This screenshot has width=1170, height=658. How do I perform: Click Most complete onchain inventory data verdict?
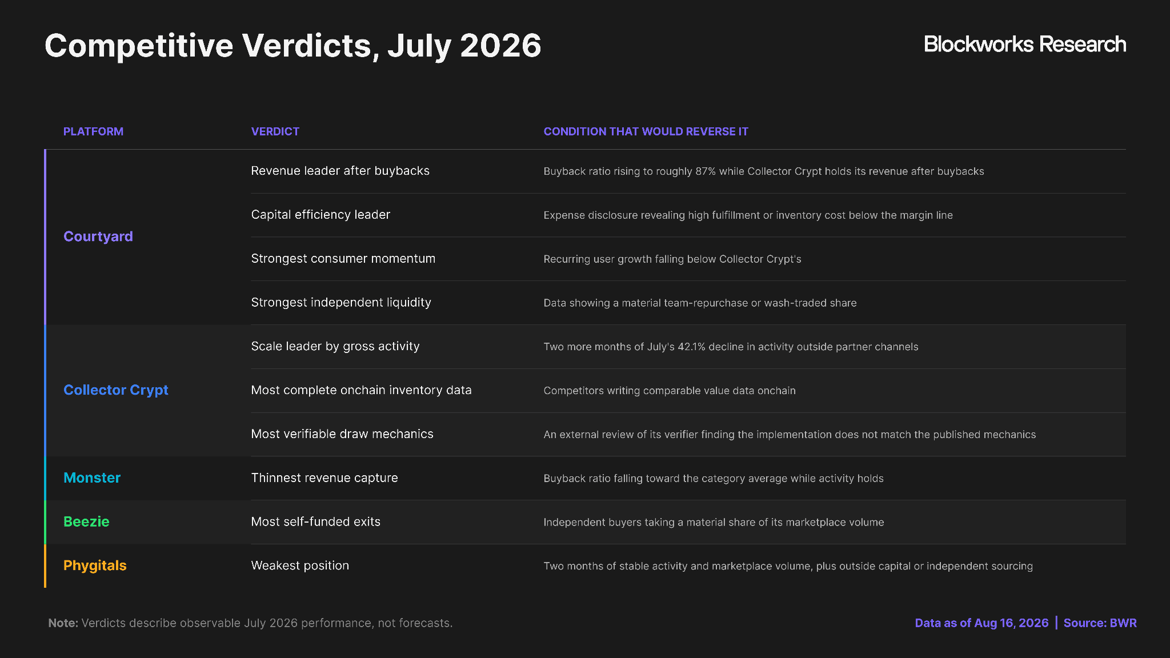point(362,390)
